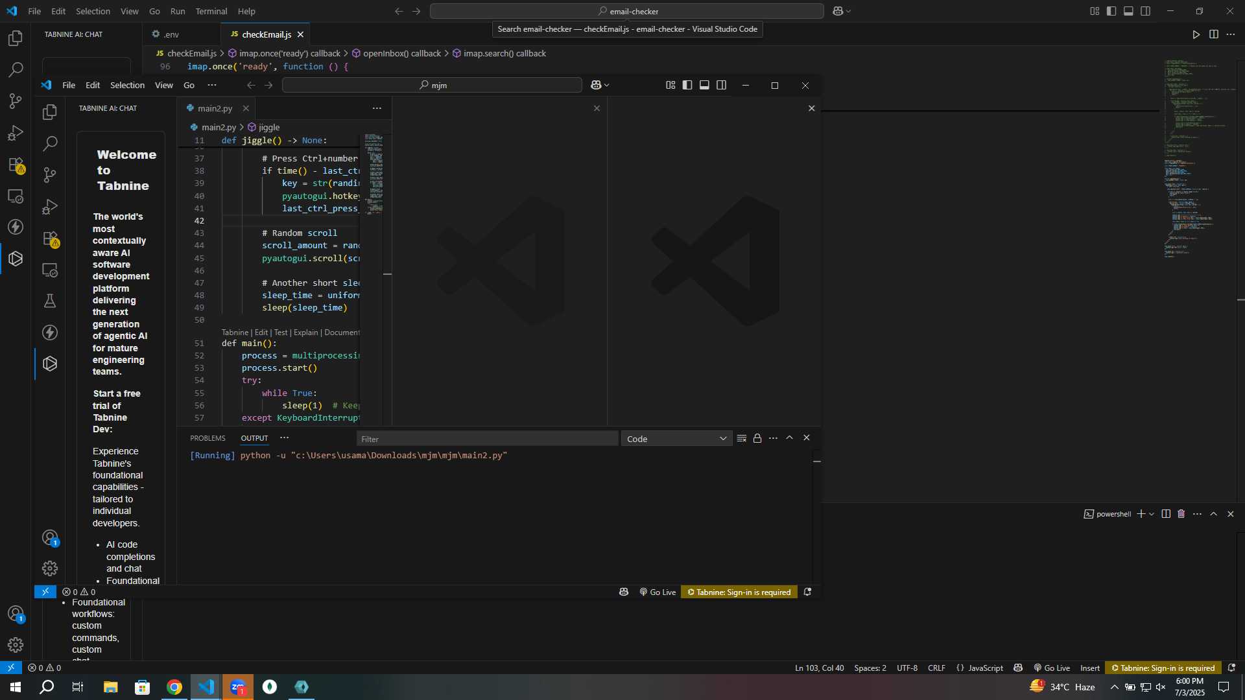Screen dimensions: 1245x700
Task: Split editor right in email-checker window
Action: 1214,34
